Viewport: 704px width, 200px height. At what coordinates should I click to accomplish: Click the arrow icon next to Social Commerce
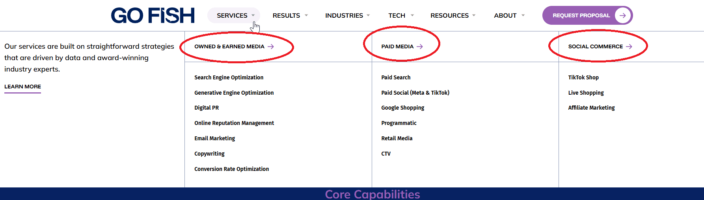coord(629,46)
